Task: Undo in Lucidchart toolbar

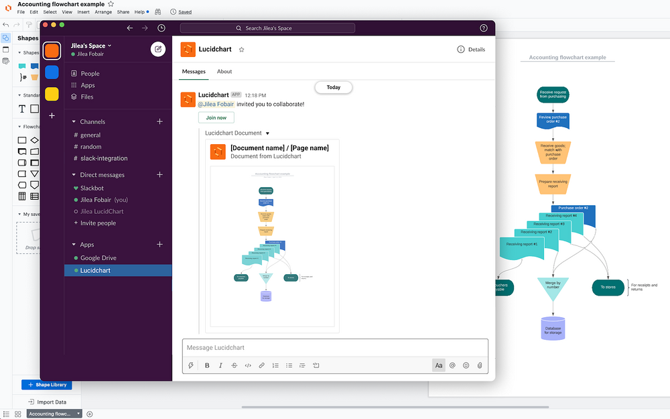Action: [6, 25]
